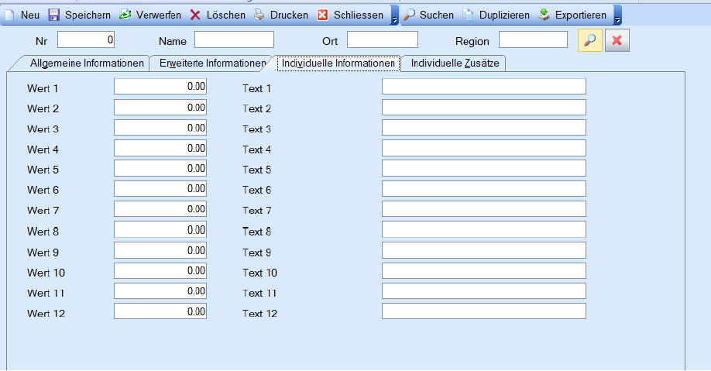Viewport: 711px width, 371px height.
Task: Click the Text 10 input field
Action: click(x=484, y=271)
